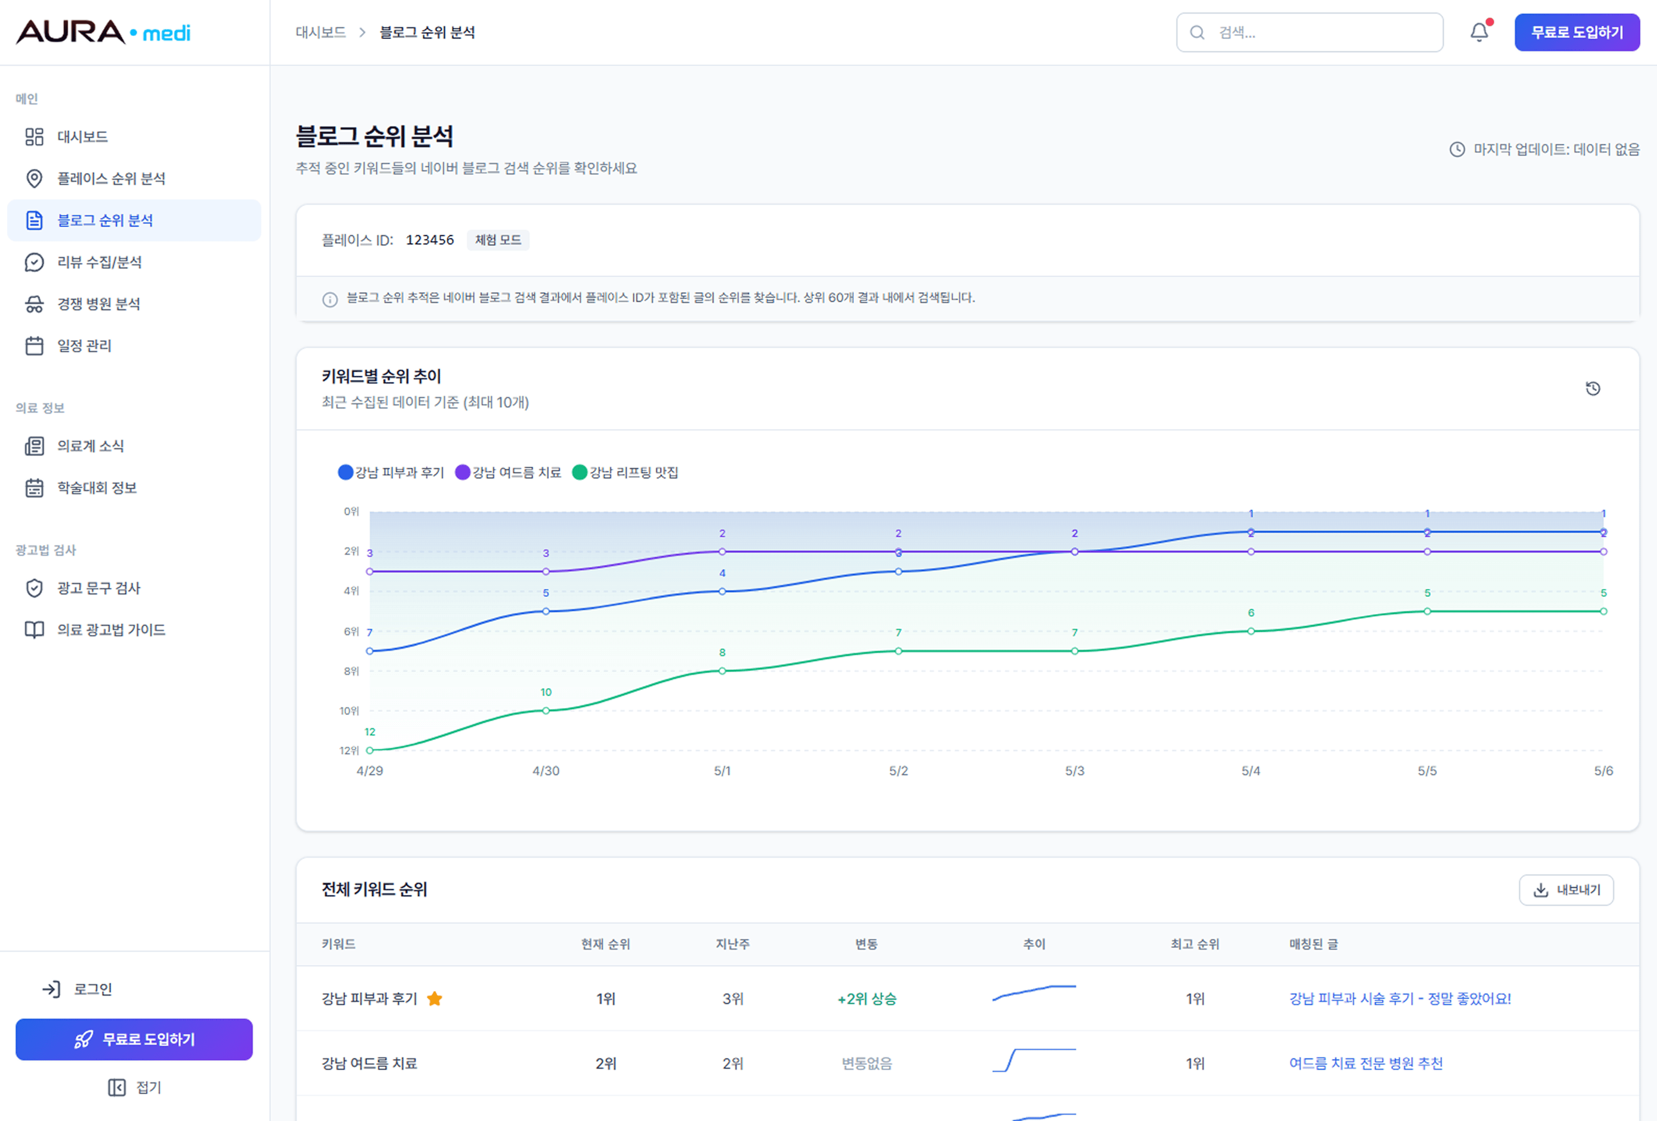
Task: Open 대시보드 in the sidebar
Action: (x=134, y=136)
